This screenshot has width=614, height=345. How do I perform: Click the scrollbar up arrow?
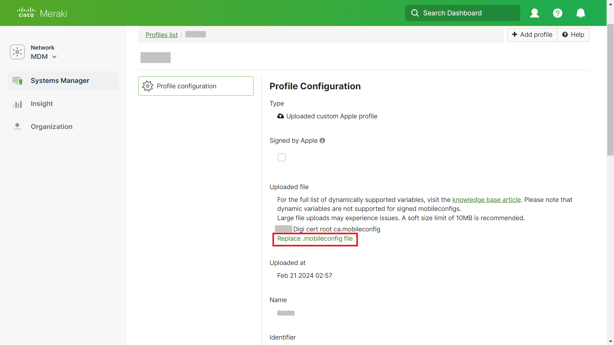[x=610, y=4]
